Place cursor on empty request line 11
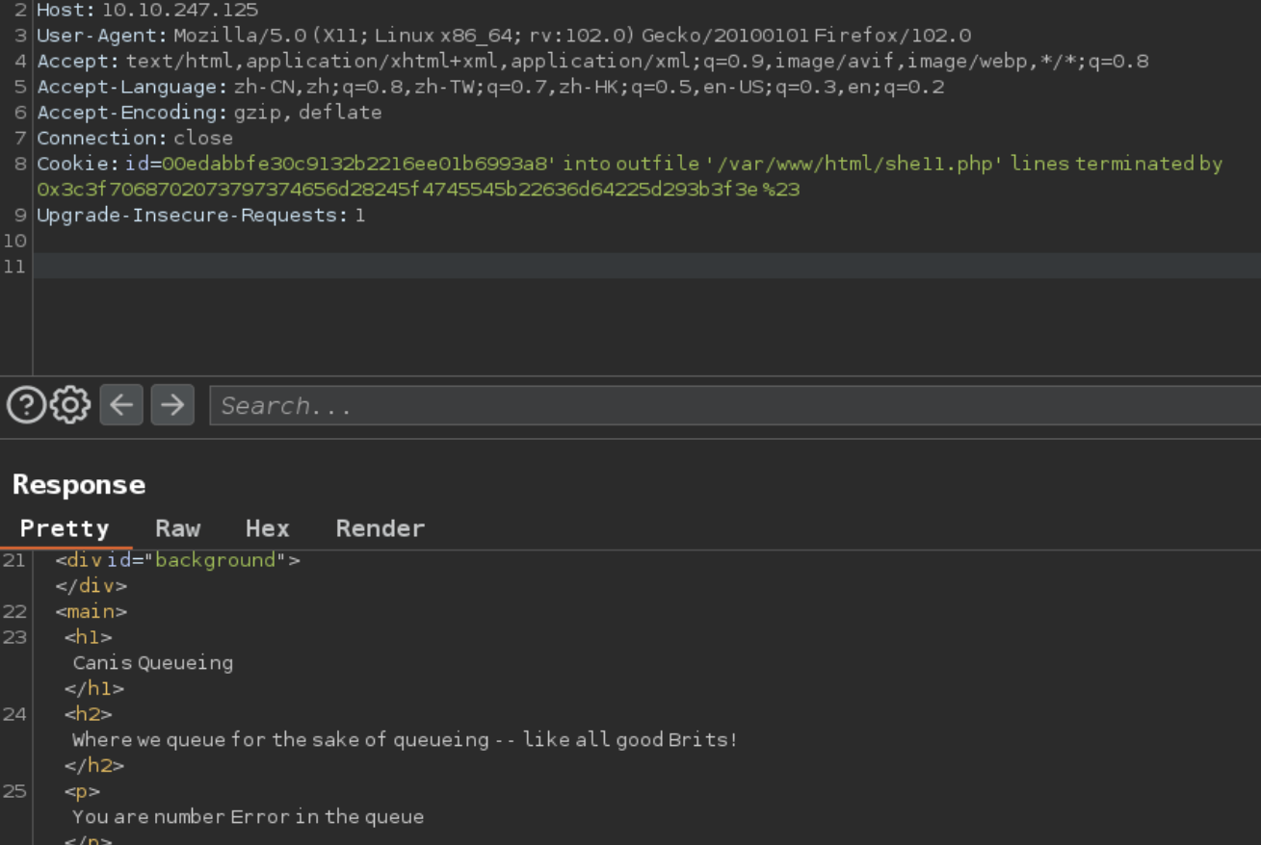The height and width of the screenshot is (845, 1261). (x=647, y=266)
